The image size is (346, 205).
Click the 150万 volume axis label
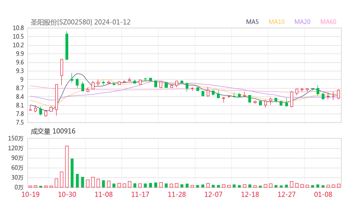16,138
